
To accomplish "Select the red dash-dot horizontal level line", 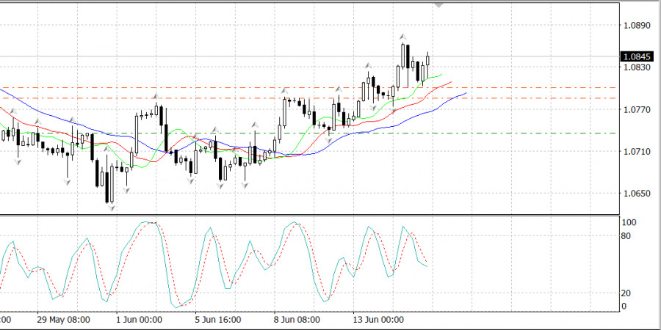I will pyautogui.click(x=514, y=98).
